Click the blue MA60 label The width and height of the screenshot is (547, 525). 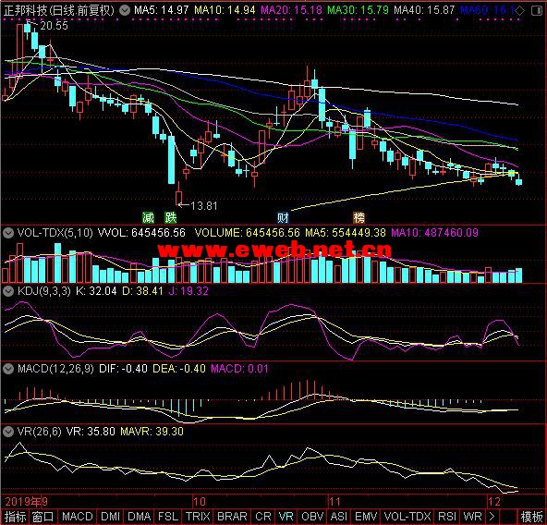coord(487,10)
